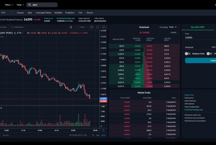The height and width of the screenshot is (145, 216).
Task: Select the Buy APE-PERP tab
Action: (198, 27)
